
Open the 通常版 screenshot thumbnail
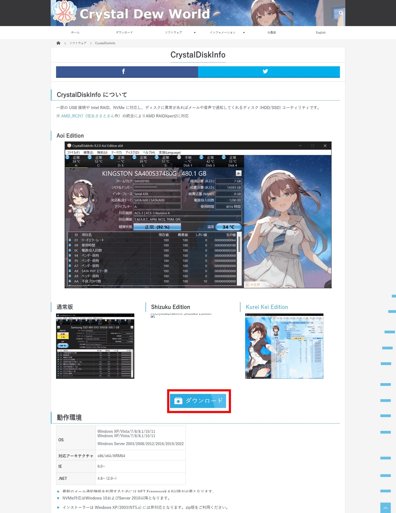click(95, 346)
